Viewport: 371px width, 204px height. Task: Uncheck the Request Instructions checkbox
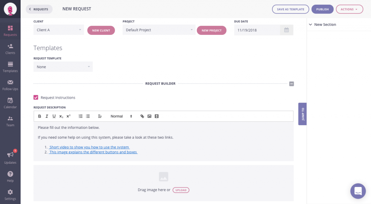(36, 97)
